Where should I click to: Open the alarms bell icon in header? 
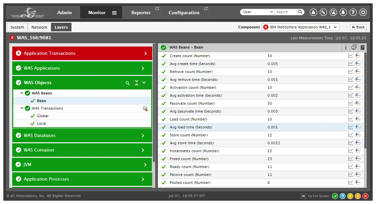coord(343,12)
